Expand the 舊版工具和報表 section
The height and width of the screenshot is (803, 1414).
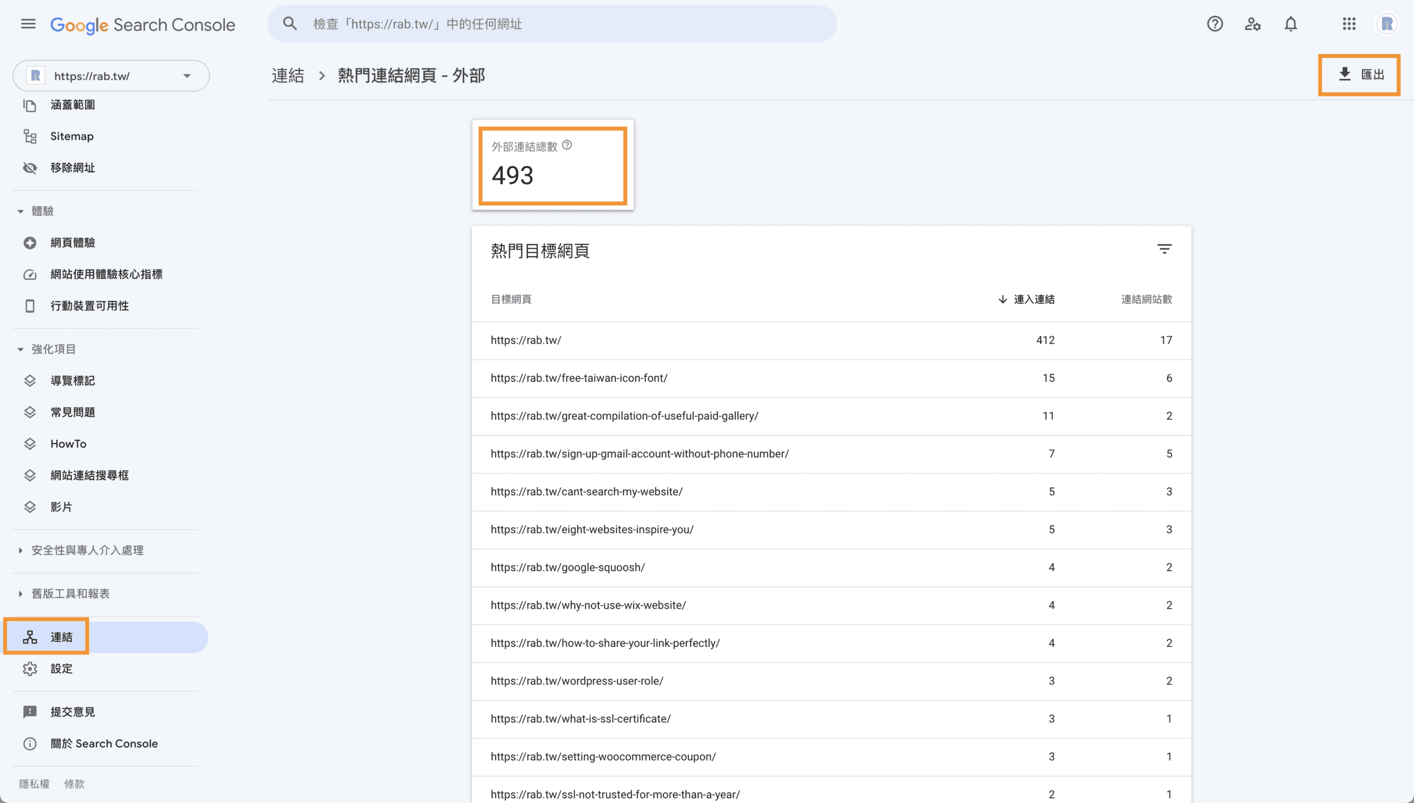tap(20, 594)
